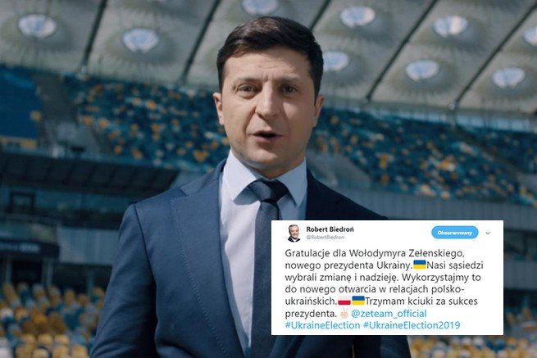Click the victory hand emoji
537x358 pixels.
[344, 313]
